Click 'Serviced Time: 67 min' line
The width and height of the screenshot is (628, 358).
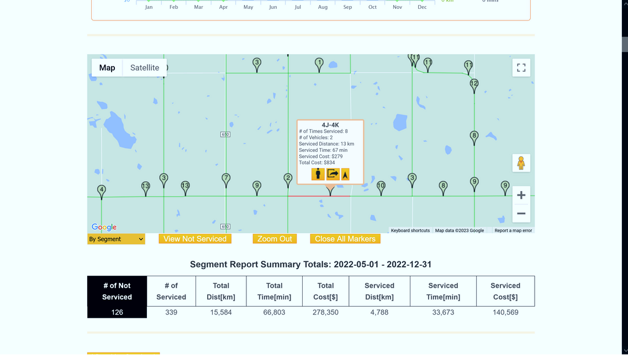[x=323, y=150]
